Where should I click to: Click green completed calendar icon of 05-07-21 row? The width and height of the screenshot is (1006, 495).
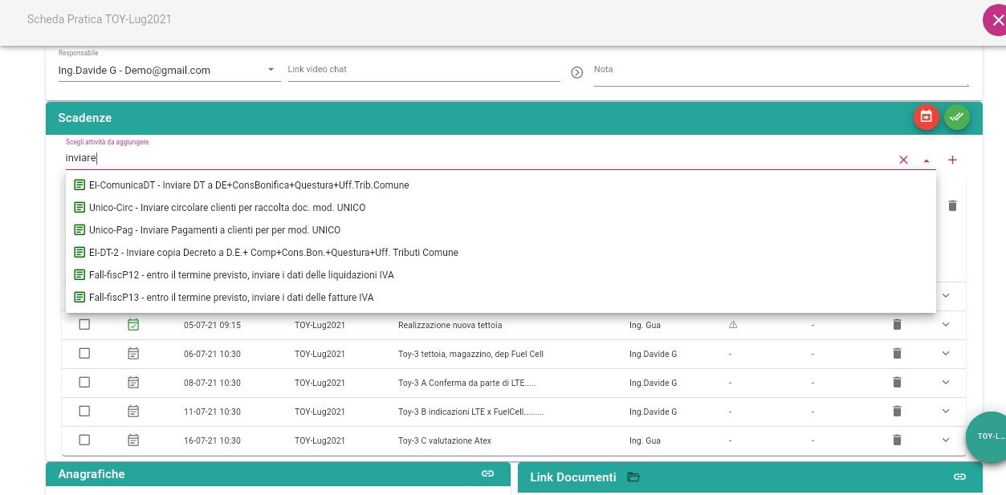133,324
